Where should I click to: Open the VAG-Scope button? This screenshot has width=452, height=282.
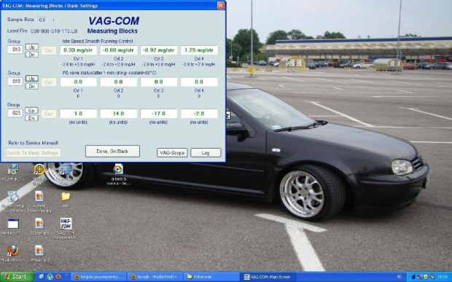coord(172,153)
